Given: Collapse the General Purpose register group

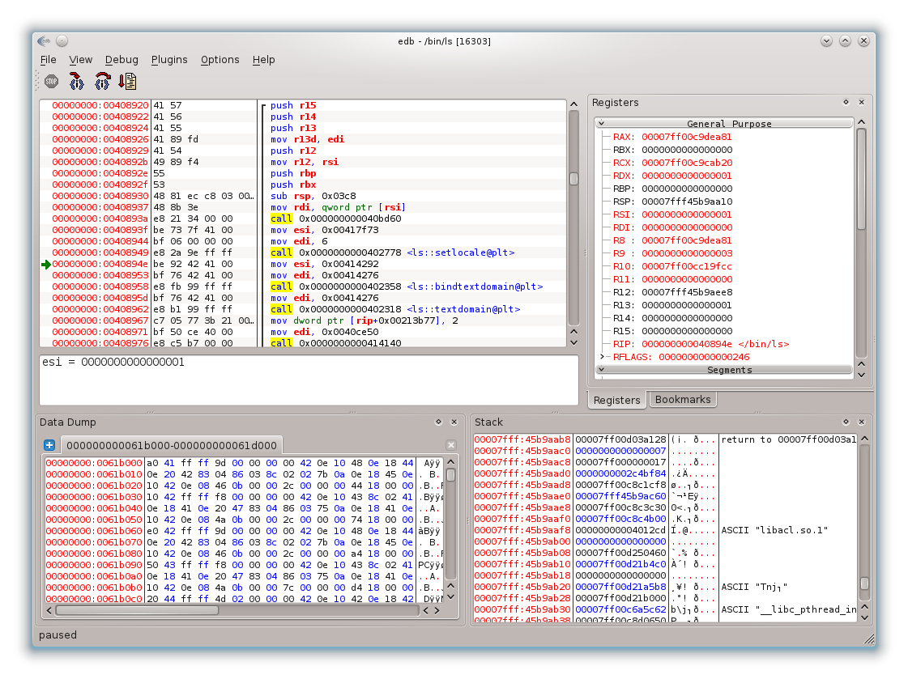Looking at the screenshot, I should click(x=601, y=123).
